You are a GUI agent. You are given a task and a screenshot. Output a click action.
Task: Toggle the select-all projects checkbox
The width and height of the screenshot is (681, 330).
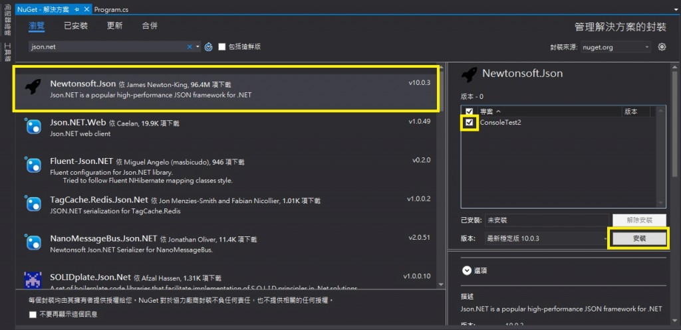[x=469, y=112]
